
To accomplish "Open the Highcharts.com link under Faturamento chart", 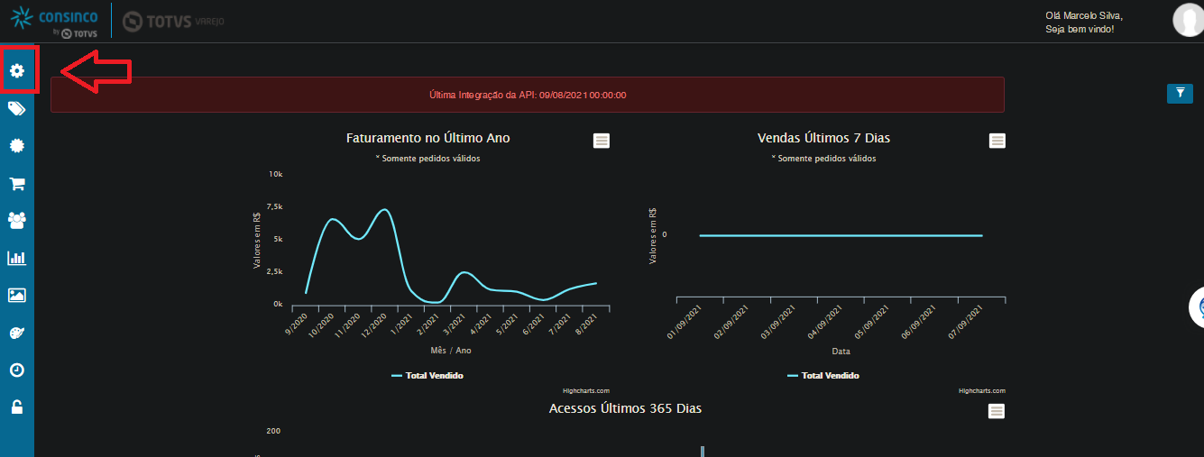I will 586,391.
